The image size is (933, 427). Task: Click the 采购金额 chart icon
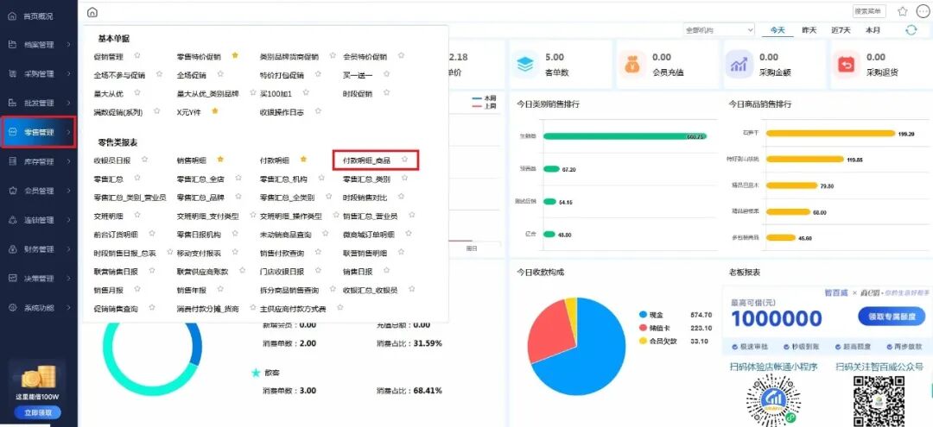738,65
